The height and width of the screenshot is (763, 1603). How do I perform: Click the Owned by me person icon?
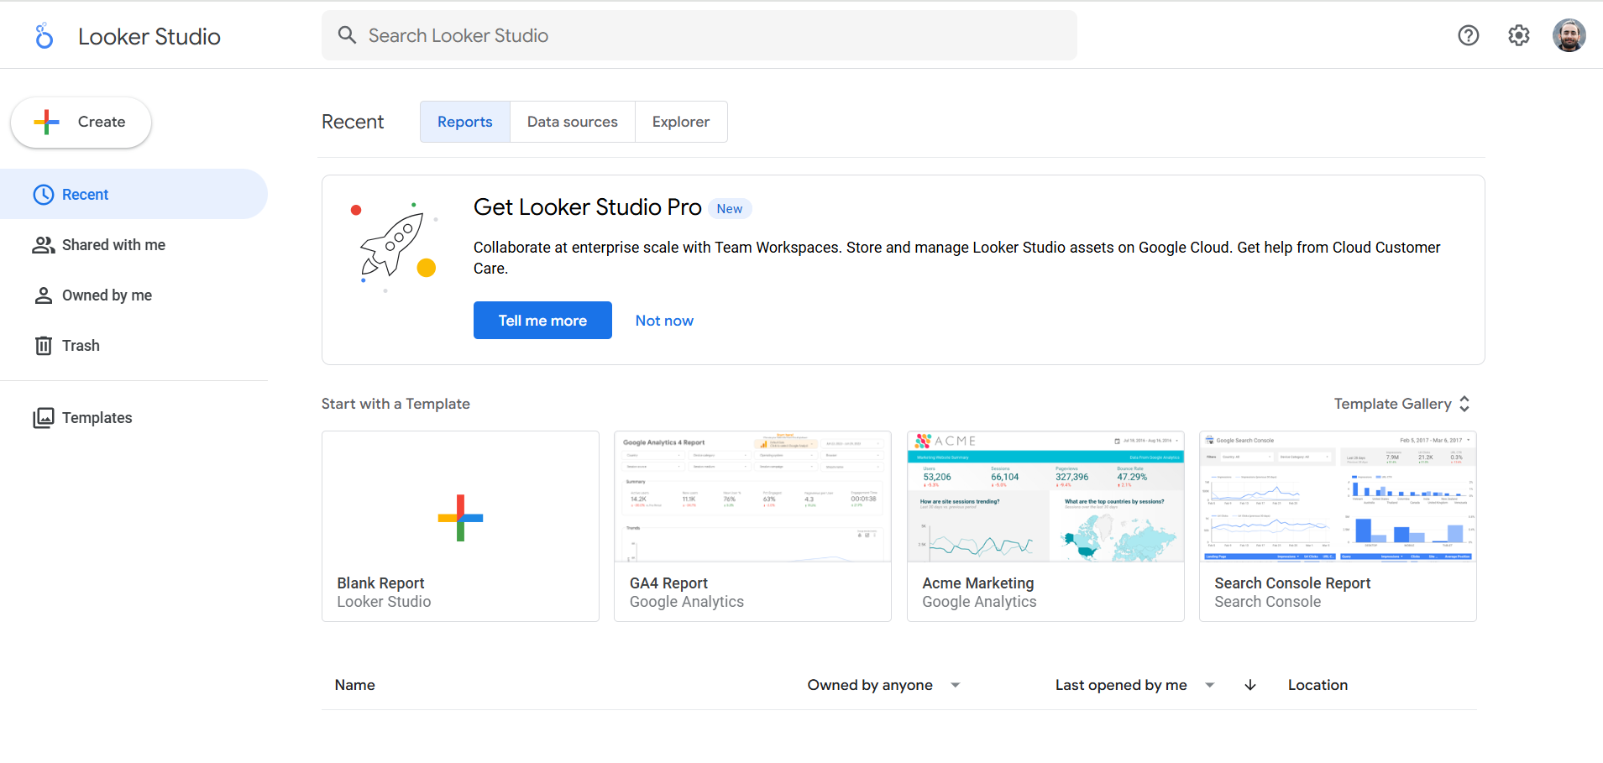43,295
